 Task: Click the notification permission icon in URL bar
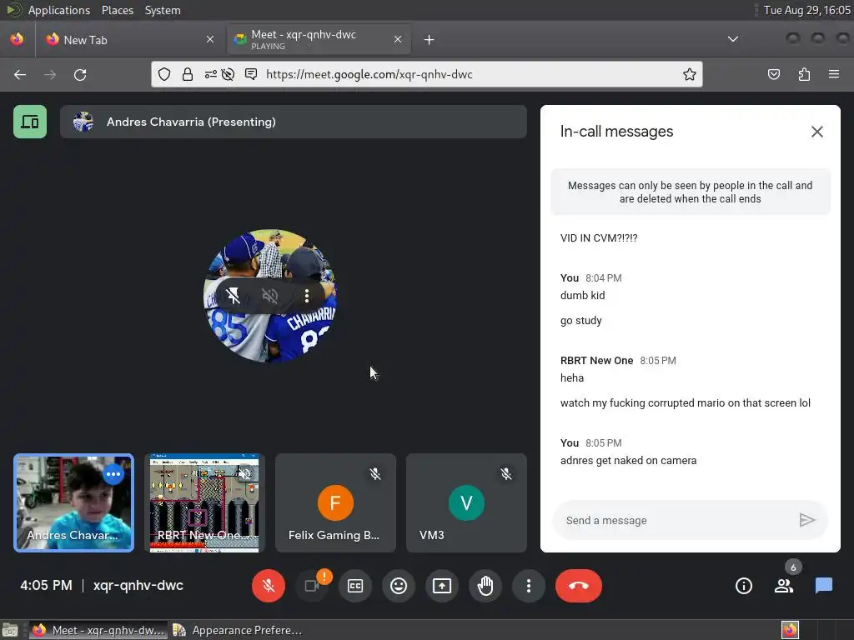250,74
